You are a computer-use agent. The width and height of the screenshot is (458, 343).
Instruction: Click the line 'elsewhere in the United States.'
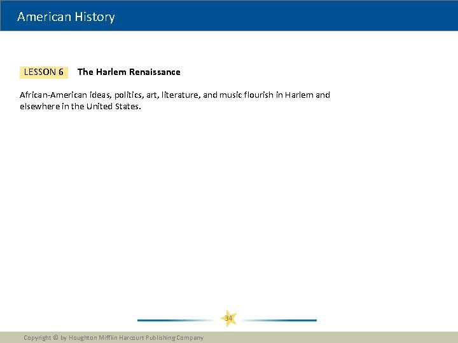(80, 107)
